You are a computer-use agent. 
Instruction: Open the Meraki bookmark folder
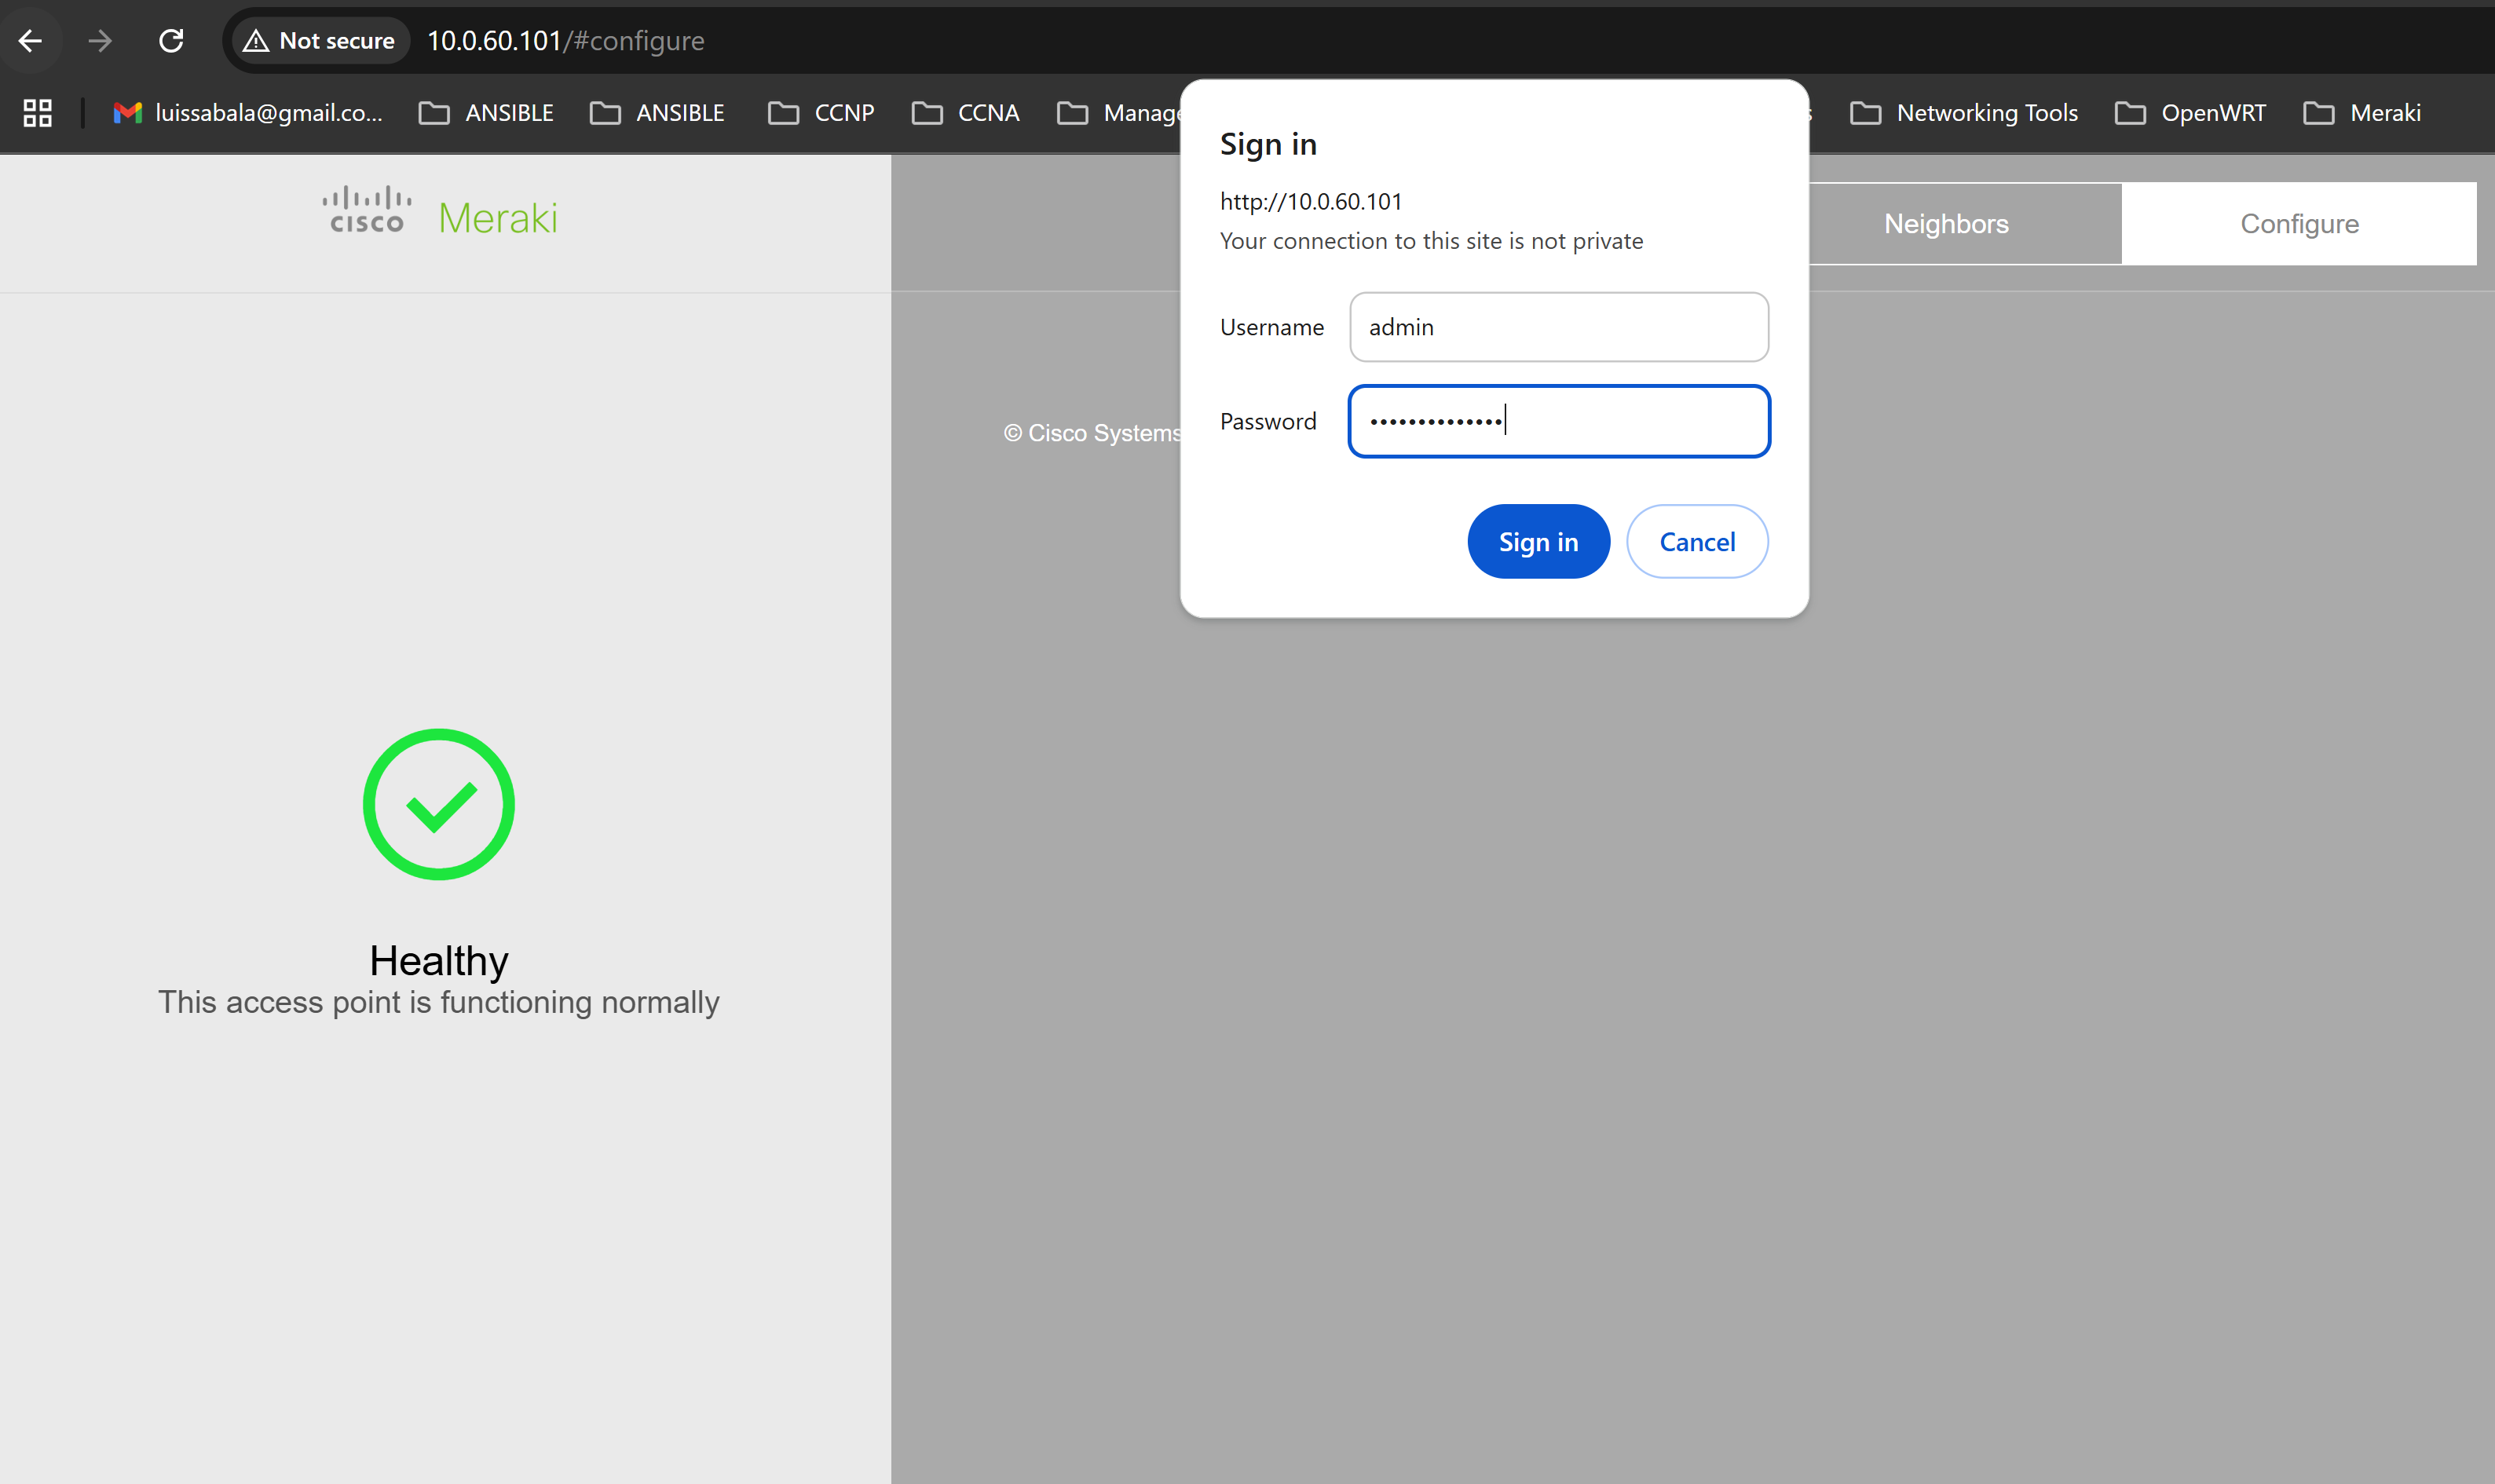[x=2362, y=113]
